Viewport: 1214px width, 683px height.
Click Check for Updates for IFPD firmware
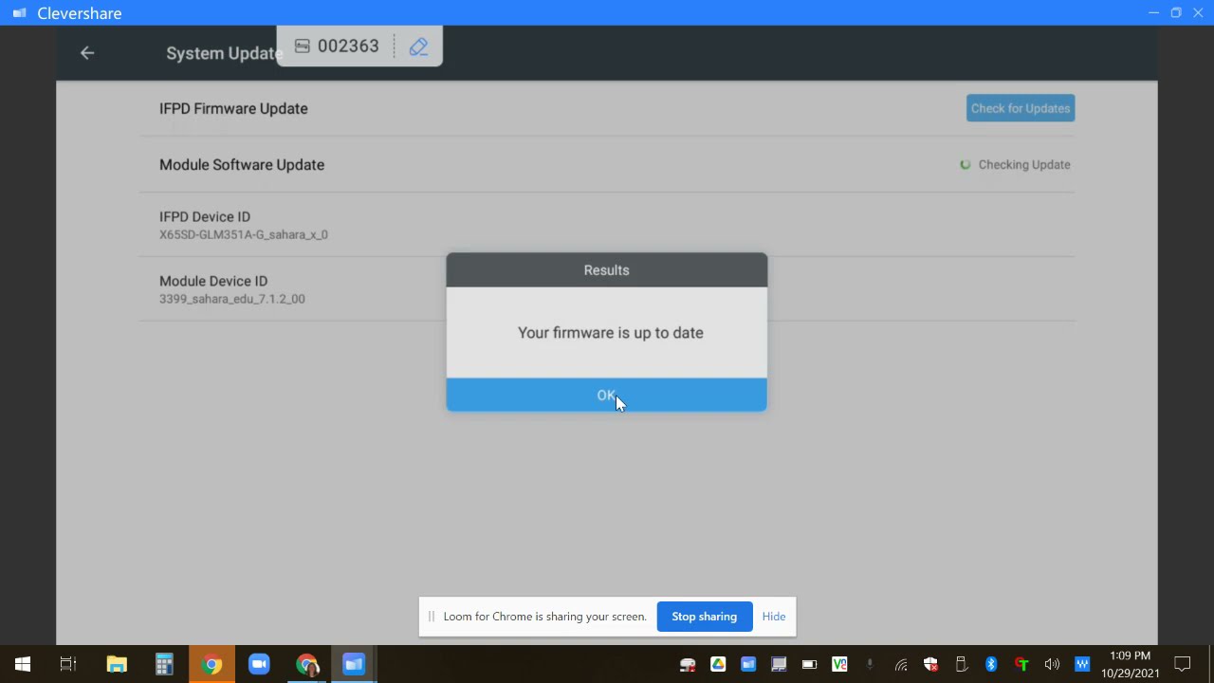point(1021,108)
